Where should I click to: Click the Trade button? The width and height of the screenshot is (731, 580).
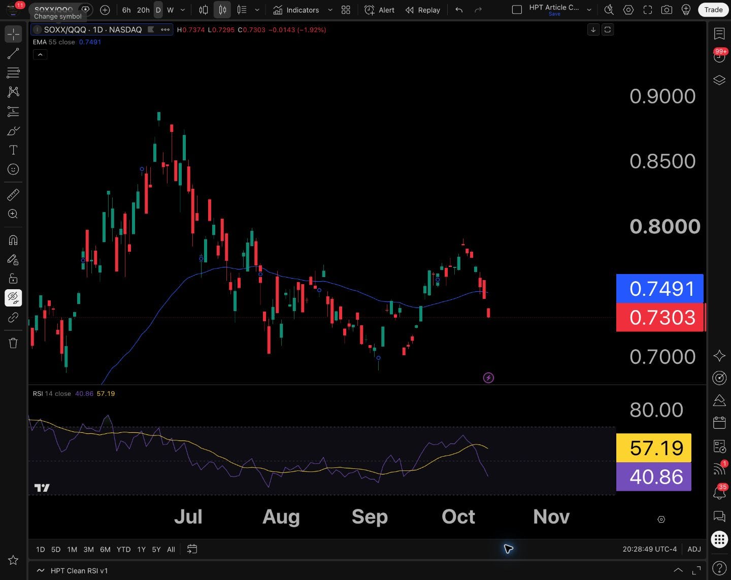tap(713, 10)
